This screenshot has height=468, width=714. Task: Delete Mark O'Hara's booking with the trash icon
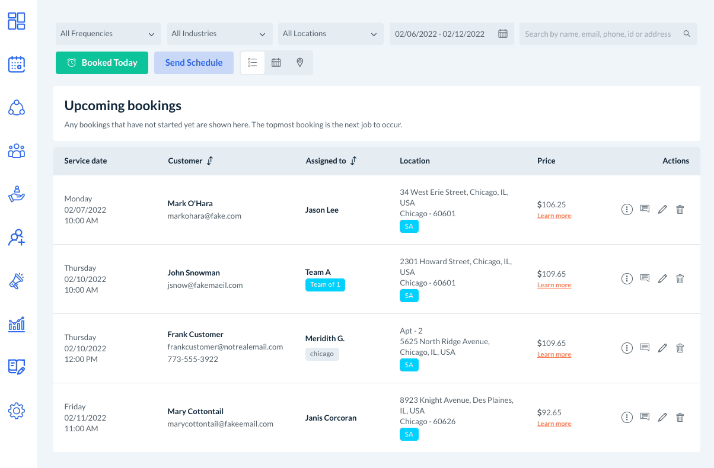[x=680, y=209]
